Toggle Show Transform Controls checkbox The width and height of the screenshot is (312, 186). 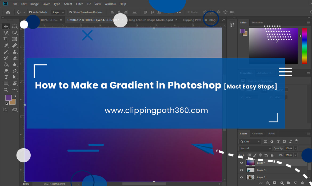click(71, 12)
